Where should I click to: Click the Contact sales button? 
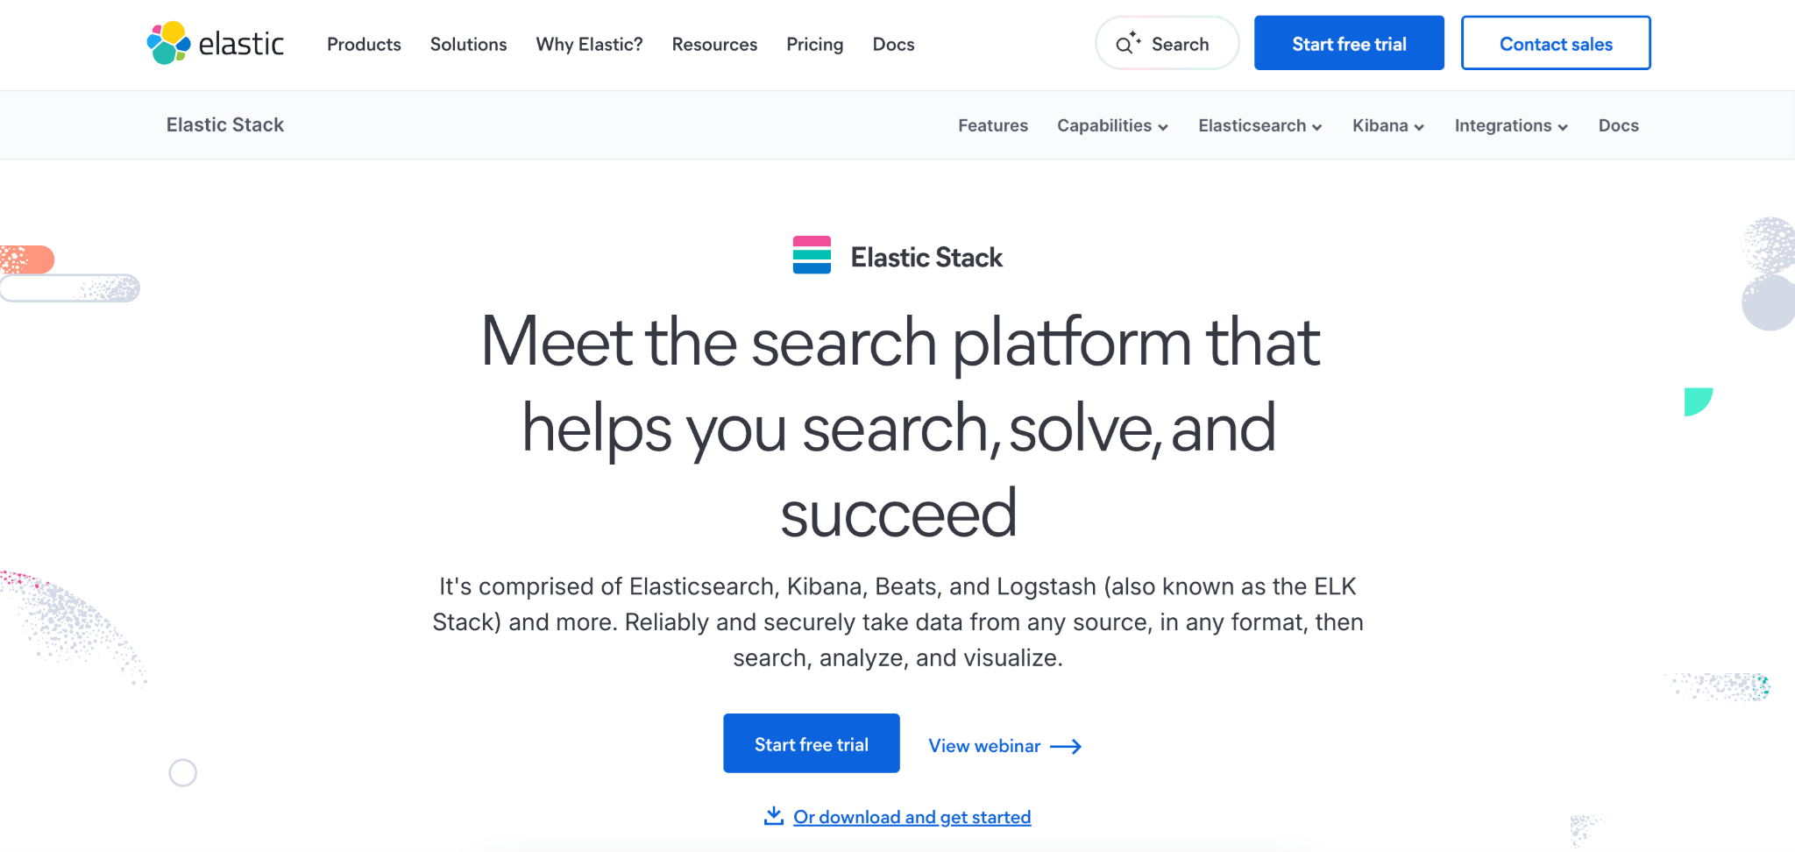1556,43
